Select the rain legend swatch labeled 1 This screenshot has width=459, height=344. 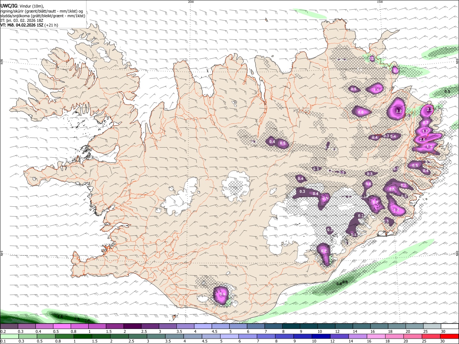(x=82, y=336)
